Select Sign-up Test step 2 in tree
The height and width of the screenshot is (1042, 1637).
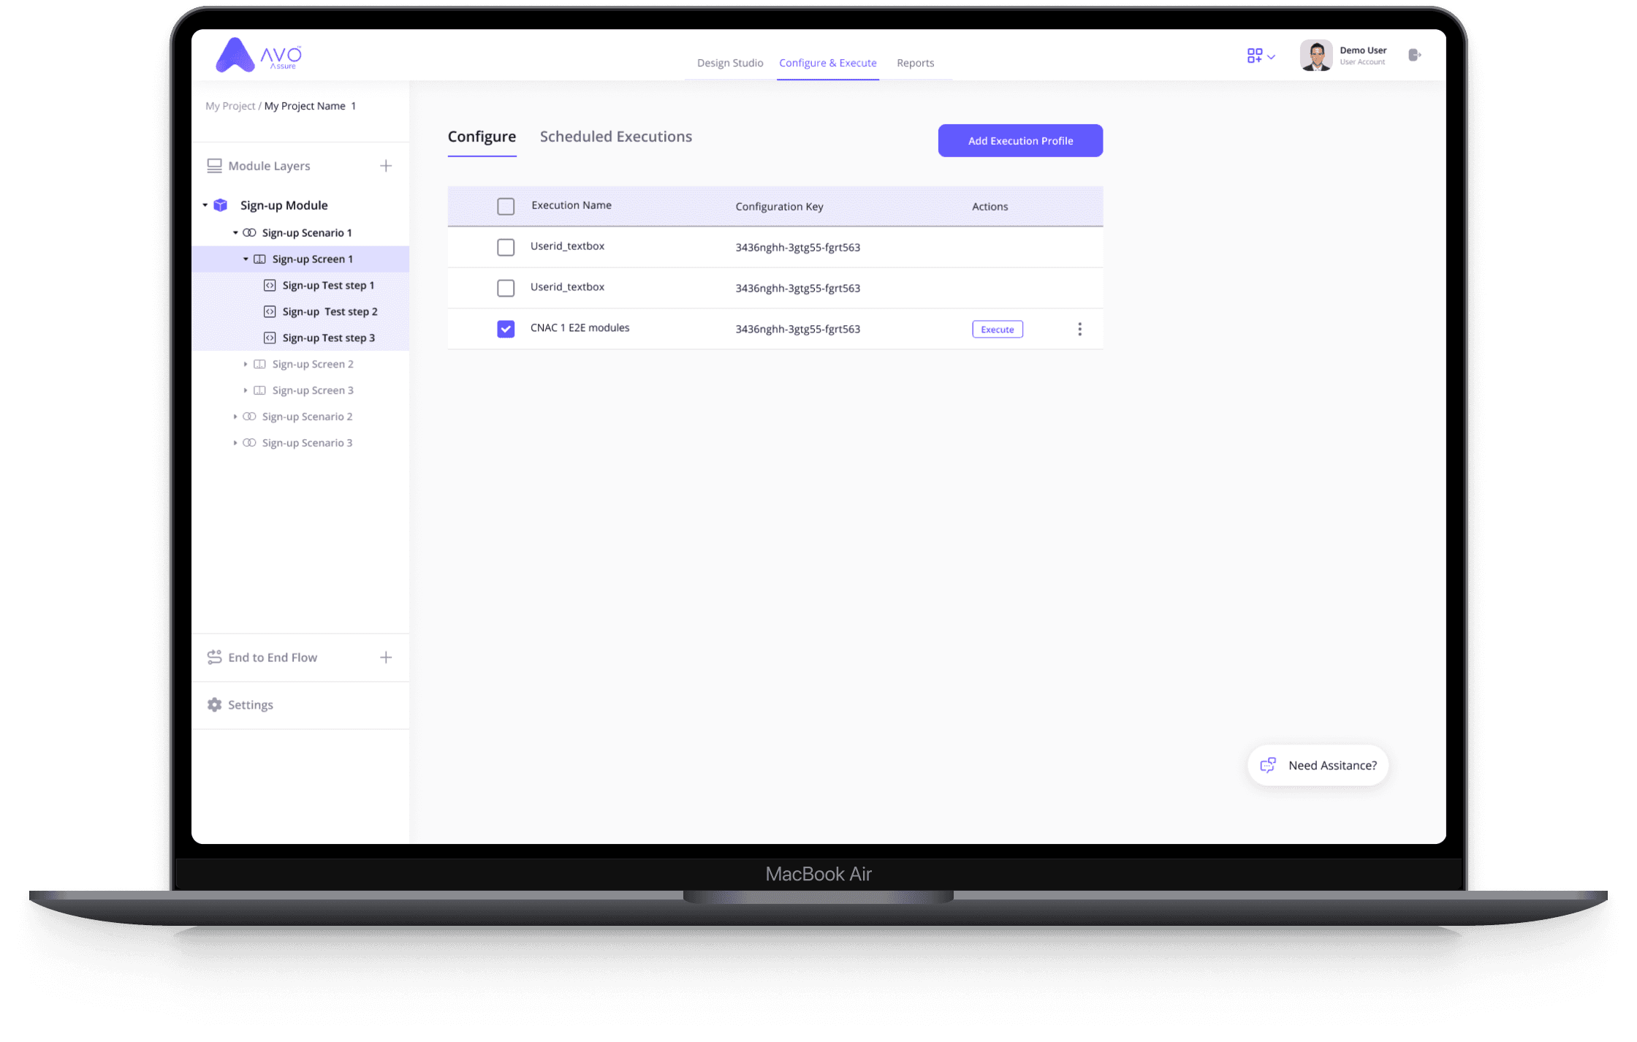click(x=330, y=311)
